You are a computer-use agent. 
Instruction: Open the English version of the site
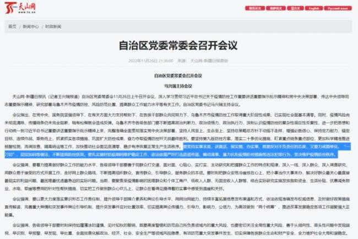(314, 8)
